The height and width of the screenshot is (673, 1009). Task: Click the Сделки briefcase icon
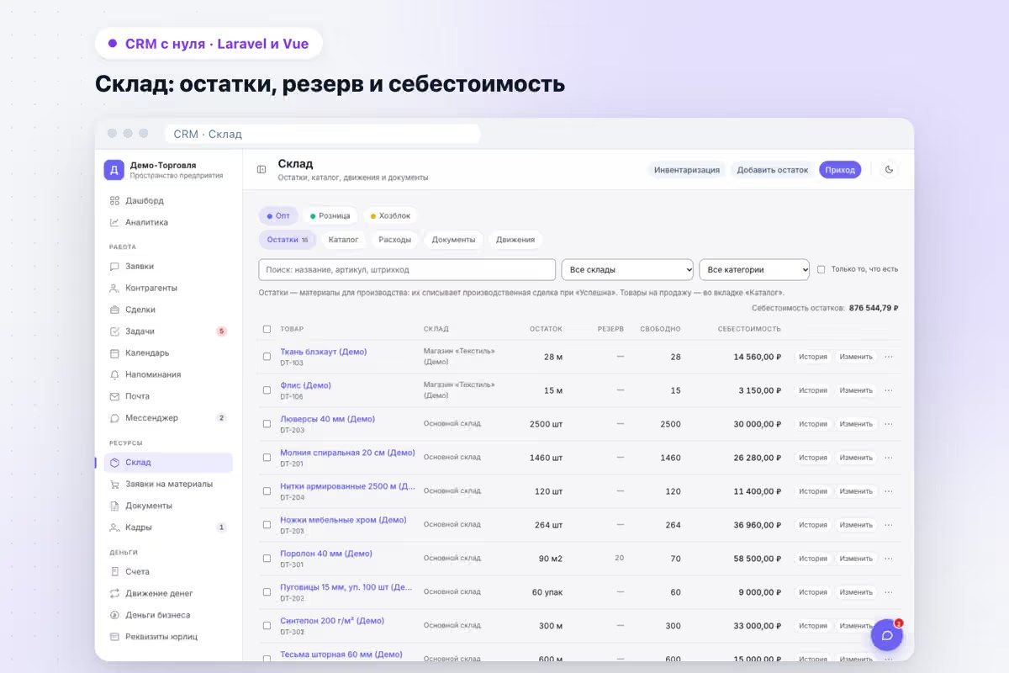(x=114, y=310)
